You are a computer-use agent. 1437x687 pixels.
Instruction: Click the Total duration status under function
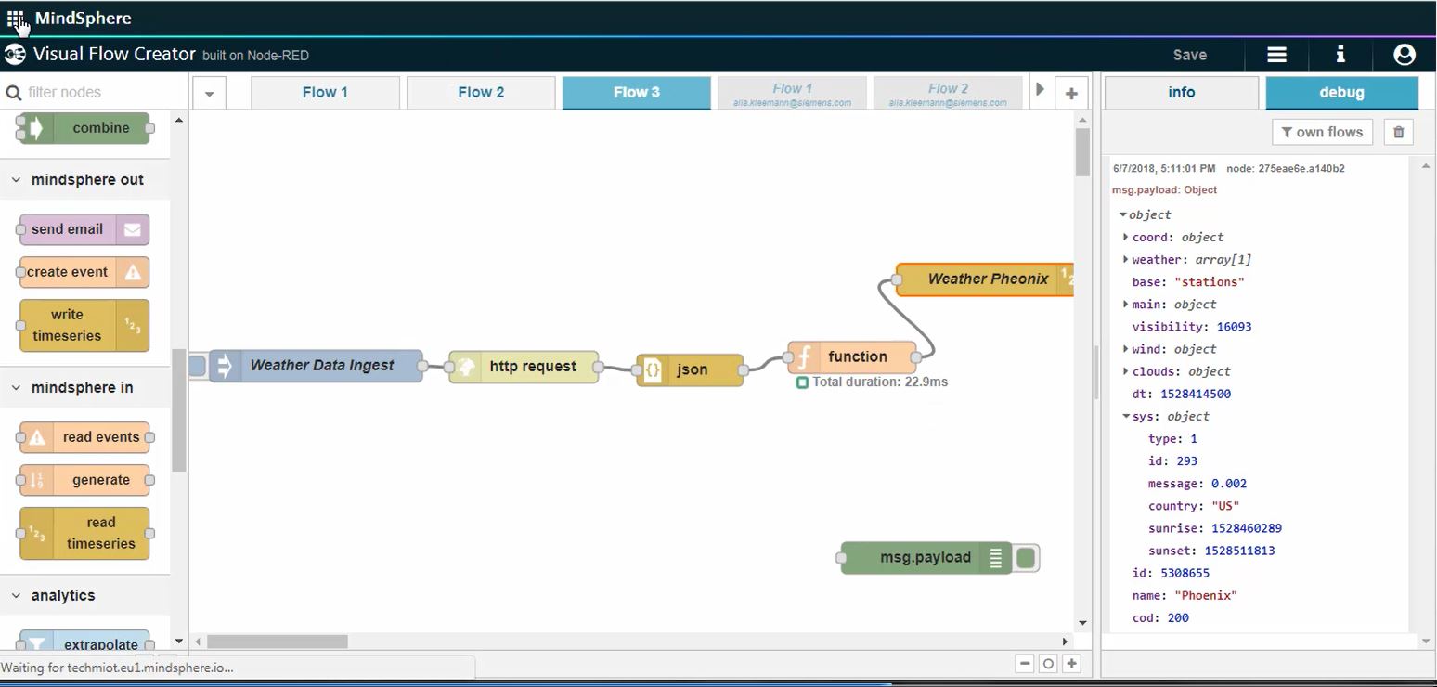pyautogui.click(x=873, y=382)
